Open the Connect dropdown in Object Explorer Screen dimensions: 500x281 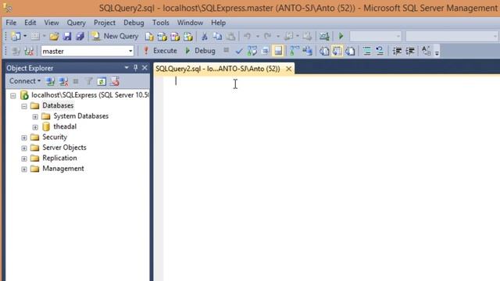[24, 81]
